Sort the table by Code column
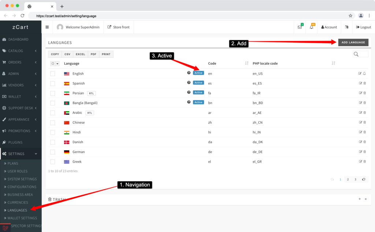 246,63
